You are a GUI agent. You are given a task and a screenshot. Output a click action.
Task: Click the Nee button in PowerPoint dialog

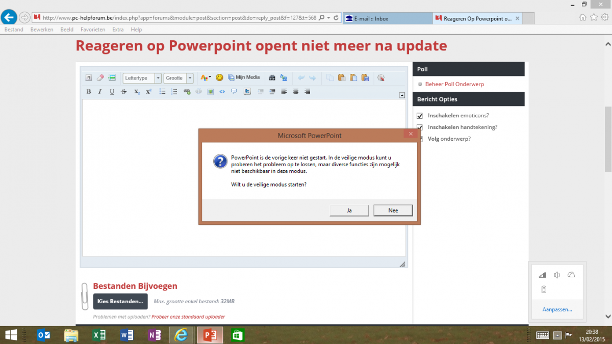[x=393, y=210]
